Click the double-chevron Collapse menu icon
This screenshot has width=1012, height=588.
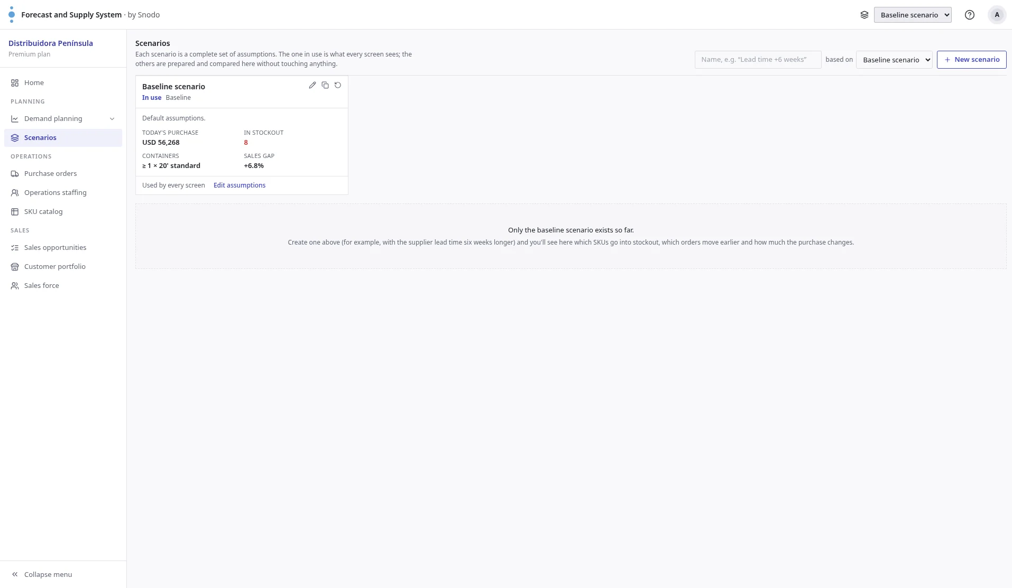coord(15,574)
